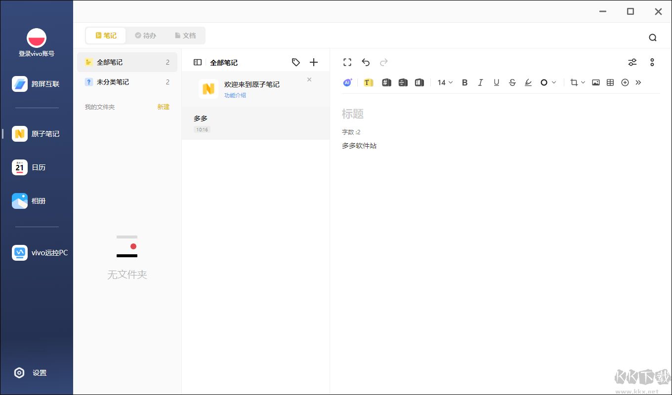Screen dimensions: 672x395
Task: Toggle italic formatting
Action: pyautogui.click(x=480, y=82)
